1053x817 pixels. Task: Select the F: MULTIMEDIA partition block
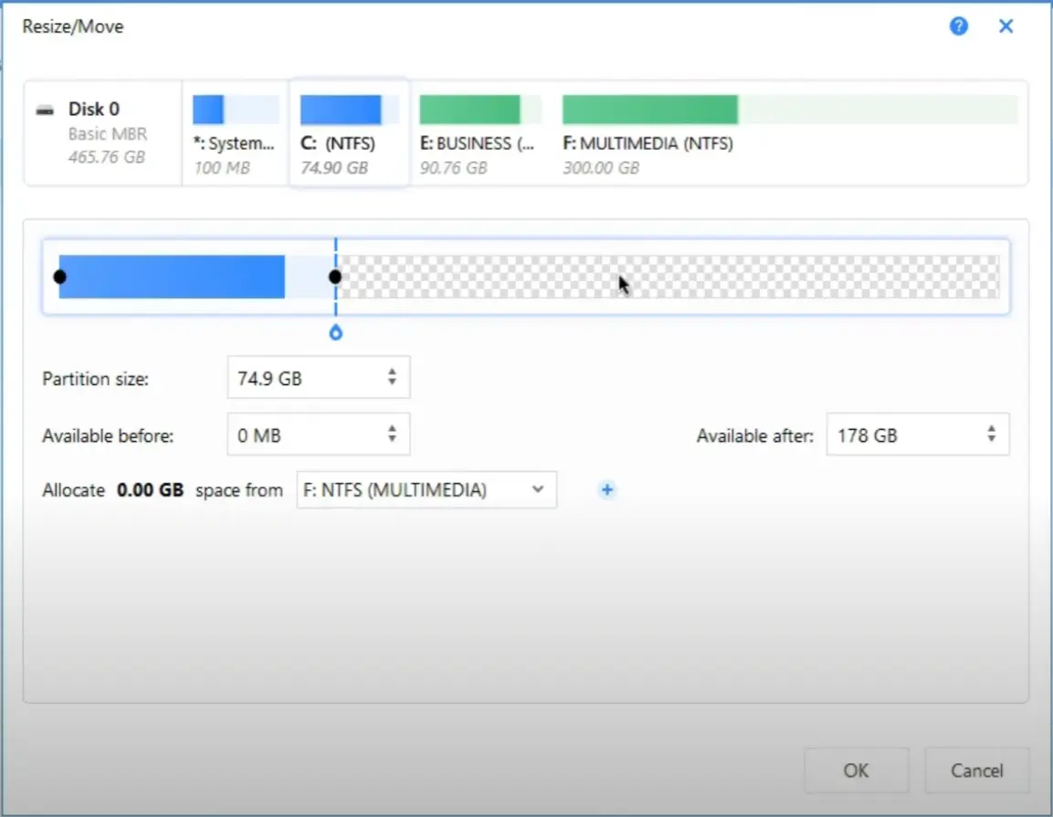point(648,128)
